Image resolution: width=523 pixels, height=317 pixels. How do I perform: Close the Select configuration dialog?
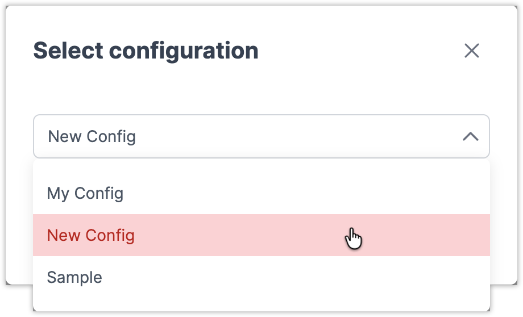pos(472,51)
